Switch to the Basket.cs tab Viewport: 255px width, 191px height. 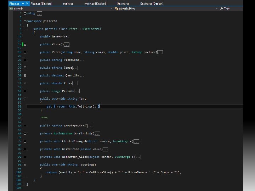point(123,4)
